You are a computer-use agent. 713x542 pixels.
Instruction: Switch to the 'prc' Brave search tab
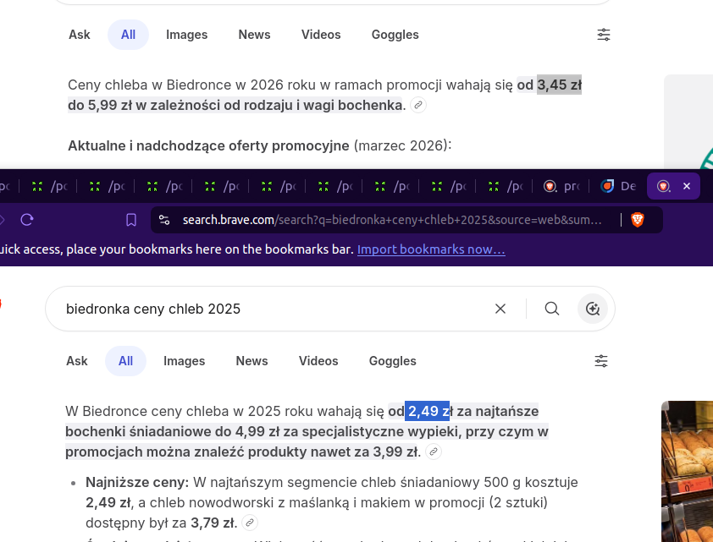562,186
